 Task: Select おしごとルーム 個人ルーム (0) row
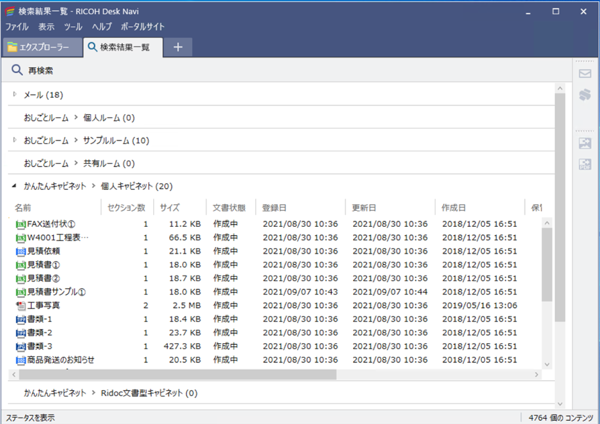[x=282, y=118]
